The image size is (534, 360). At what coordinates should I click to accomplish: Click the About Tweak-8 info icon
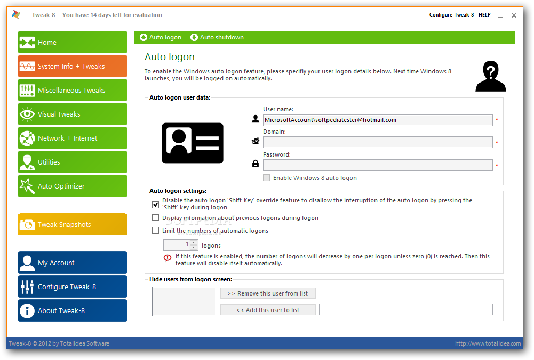pyautogui.click(x=27, y=310)
